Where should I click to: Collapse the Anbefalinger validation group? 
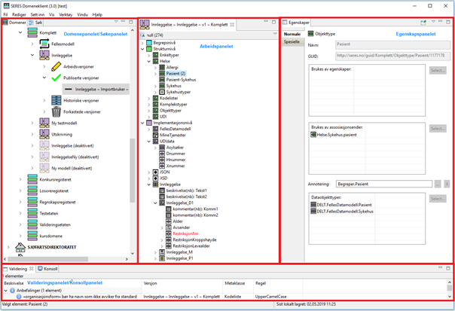pos(6,291)
